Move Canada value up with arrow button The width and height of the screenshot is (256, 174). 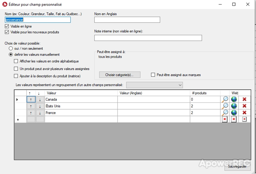pyautogui.click(x=31, y=99)
